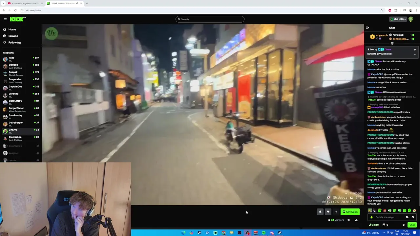Open Microsoft Edge from taskbar

pyautogui.click(x=183, y=233)
